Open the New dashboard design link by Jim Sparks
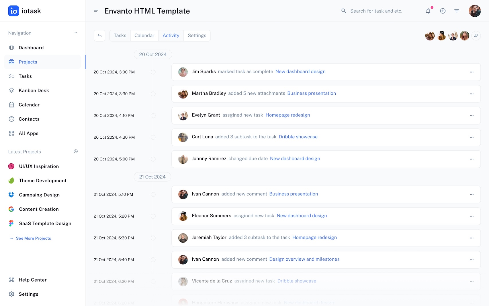Image resolution: width=489 pixels, height=306 pixels. 300,71
